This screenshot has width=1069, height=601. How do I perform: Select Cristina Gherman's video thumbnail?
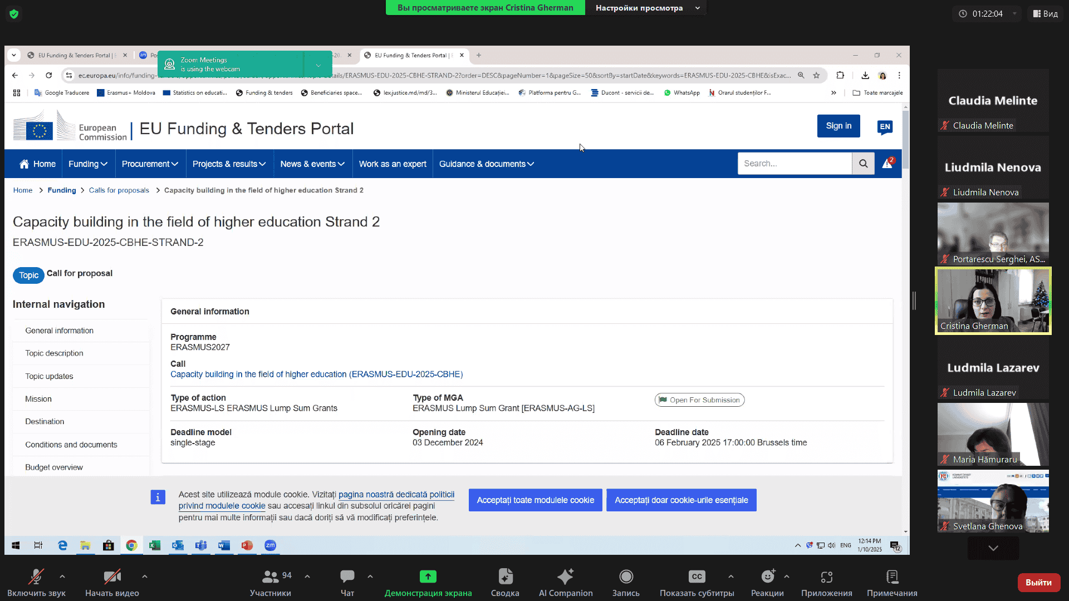tap(993, 300)
